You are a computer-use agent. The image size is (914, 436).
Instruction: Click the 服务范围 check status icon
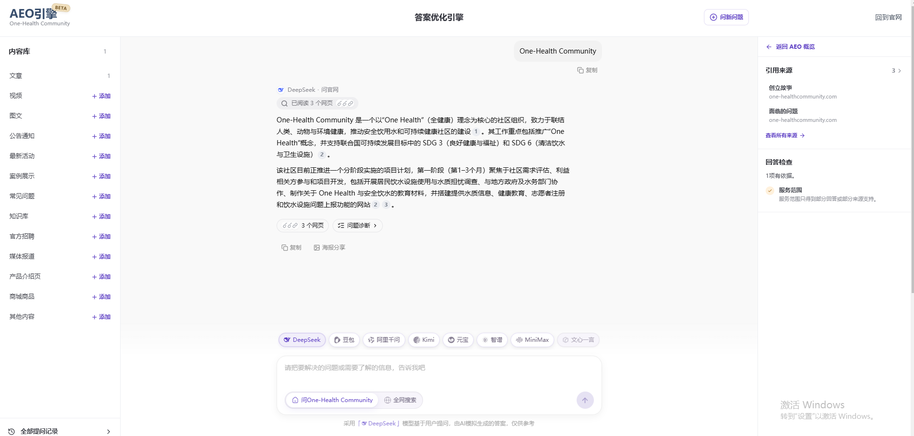[x=770, y=190]
